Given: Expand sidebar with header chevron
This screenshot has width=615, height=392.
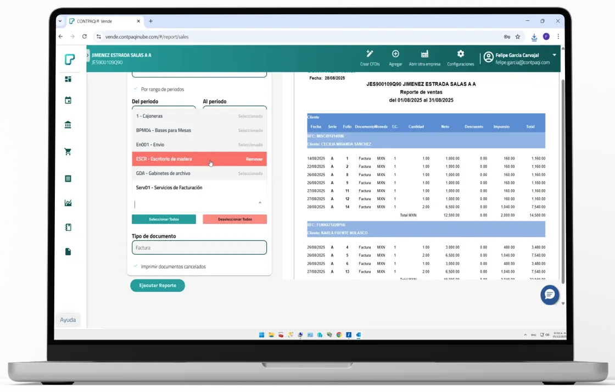Looking at the screenshot, I should click(88, 55).
